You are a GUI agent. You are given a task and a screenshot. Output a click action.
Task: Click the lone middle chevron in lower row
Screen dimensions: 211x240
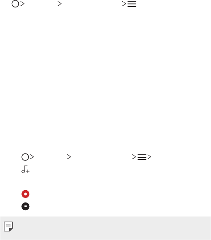point(69,157)
